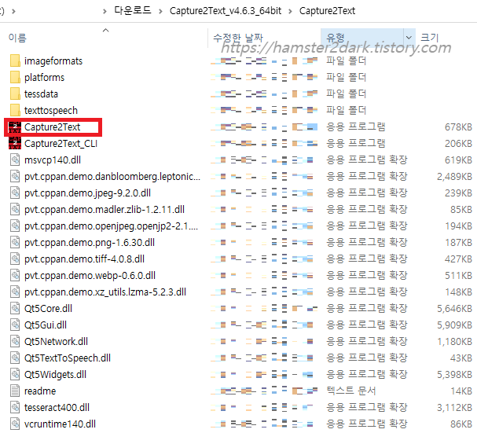Image resolution: width=477 pixels, height=433 pixels.
Task: Click the openjpeg dll file icon
Action: click(x=15, y=226)
